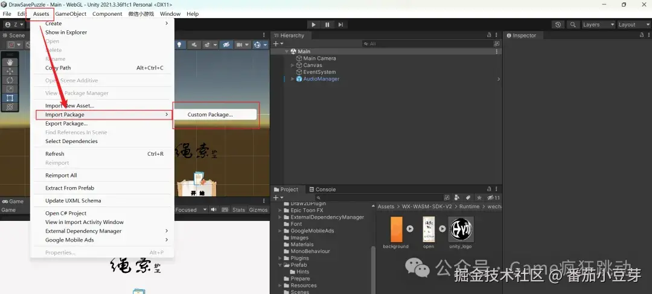The width and height of the screenshot is (652, 294).
Task: Open Main scene options kebab
Action: [x=496, y=51]
